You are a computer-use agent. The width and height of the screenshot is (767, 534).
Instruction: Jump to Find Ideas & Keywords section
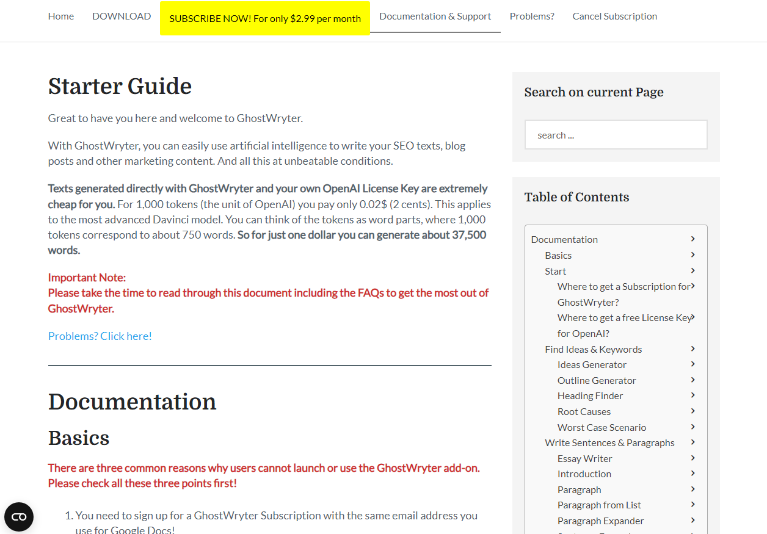pos(594,349)
